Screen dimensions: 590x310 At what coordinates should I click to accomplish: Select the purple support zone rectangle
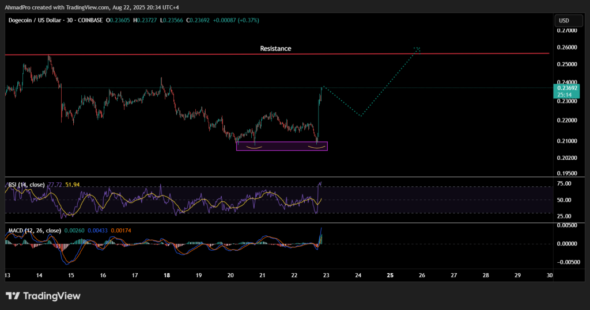(x=282, y=146)
